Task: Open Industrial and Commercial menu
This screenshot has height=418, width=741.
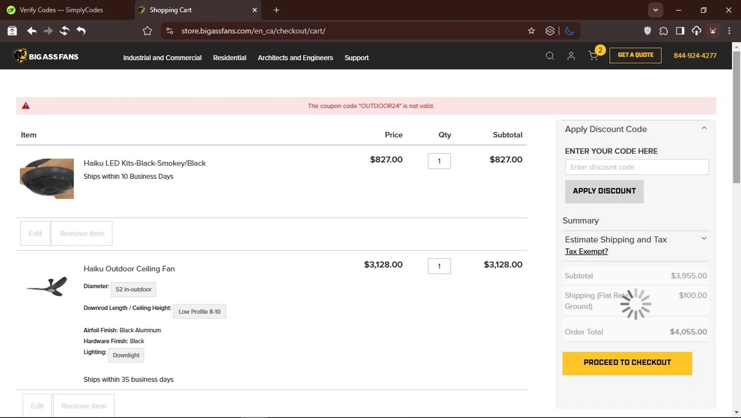Action: 163,58
